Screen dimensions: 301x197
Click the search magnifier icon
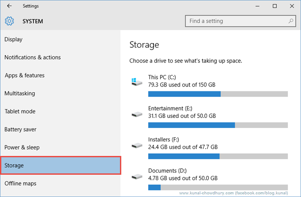tap(291, 21)
